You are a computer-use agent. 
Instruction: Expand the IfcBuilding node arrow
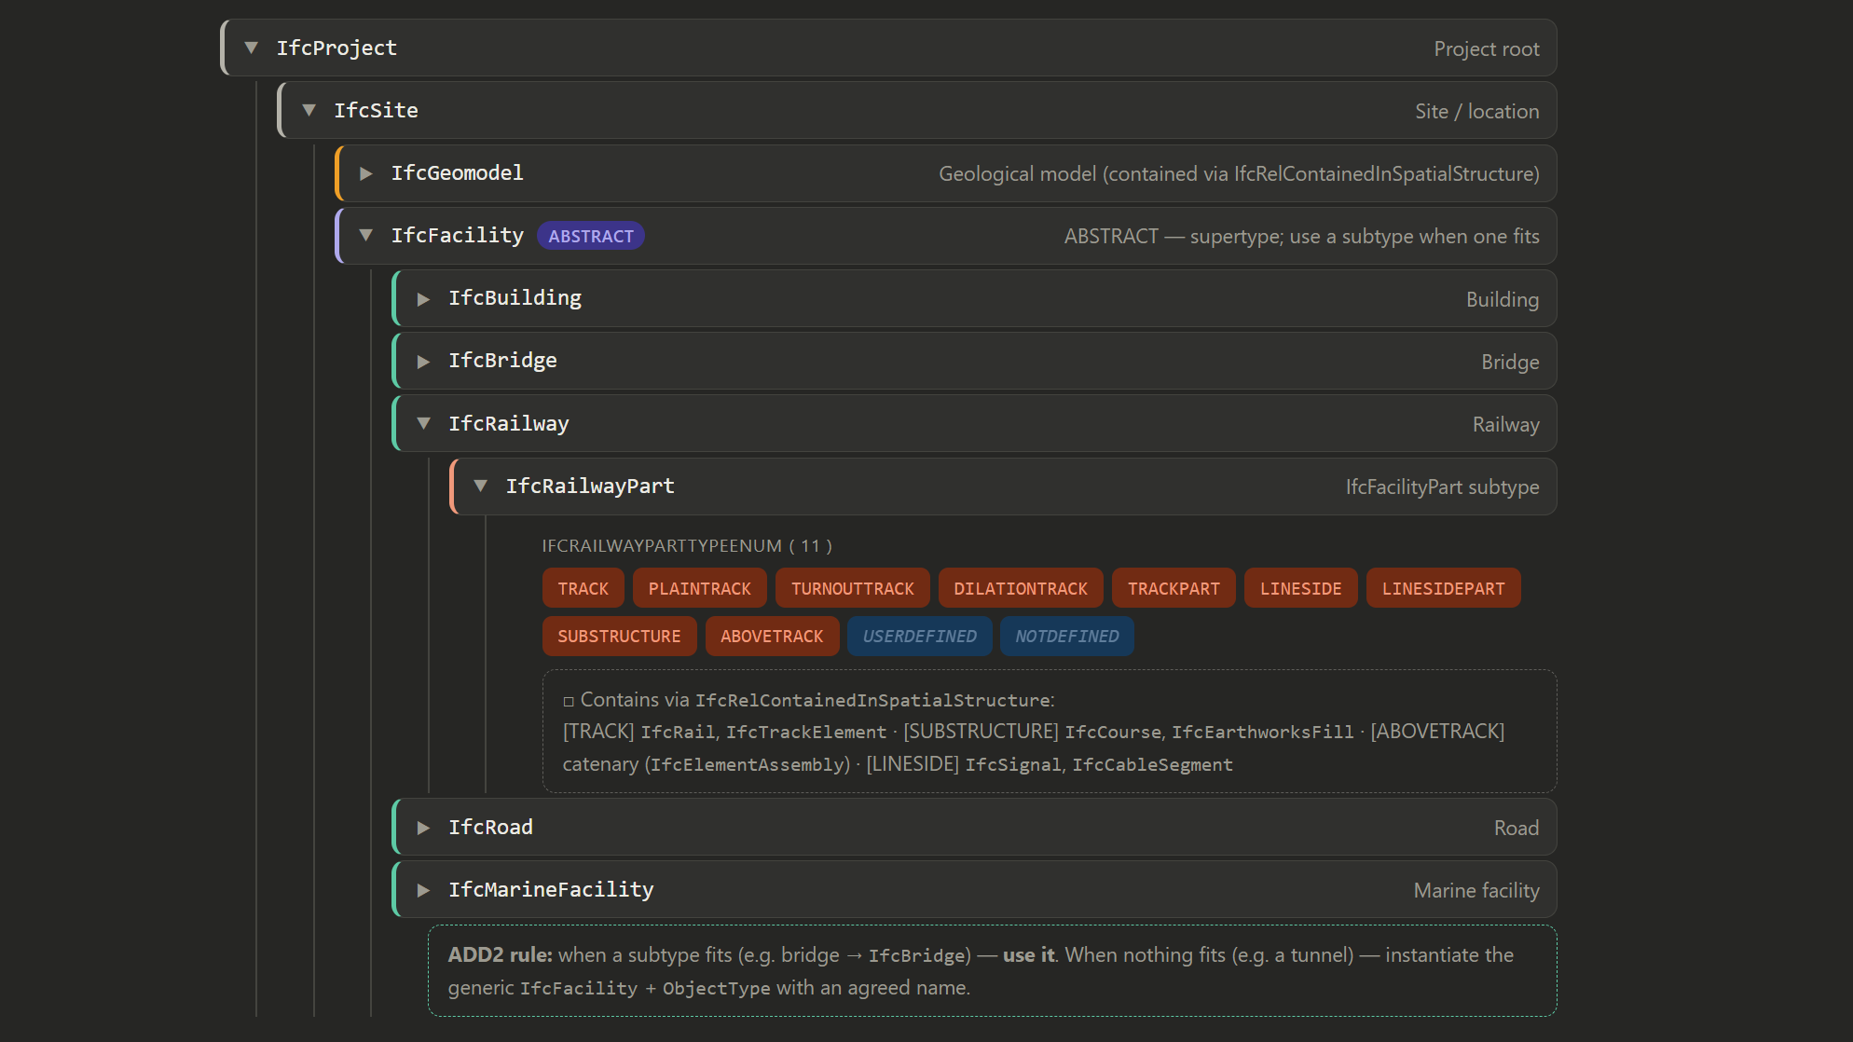(423, 298)
